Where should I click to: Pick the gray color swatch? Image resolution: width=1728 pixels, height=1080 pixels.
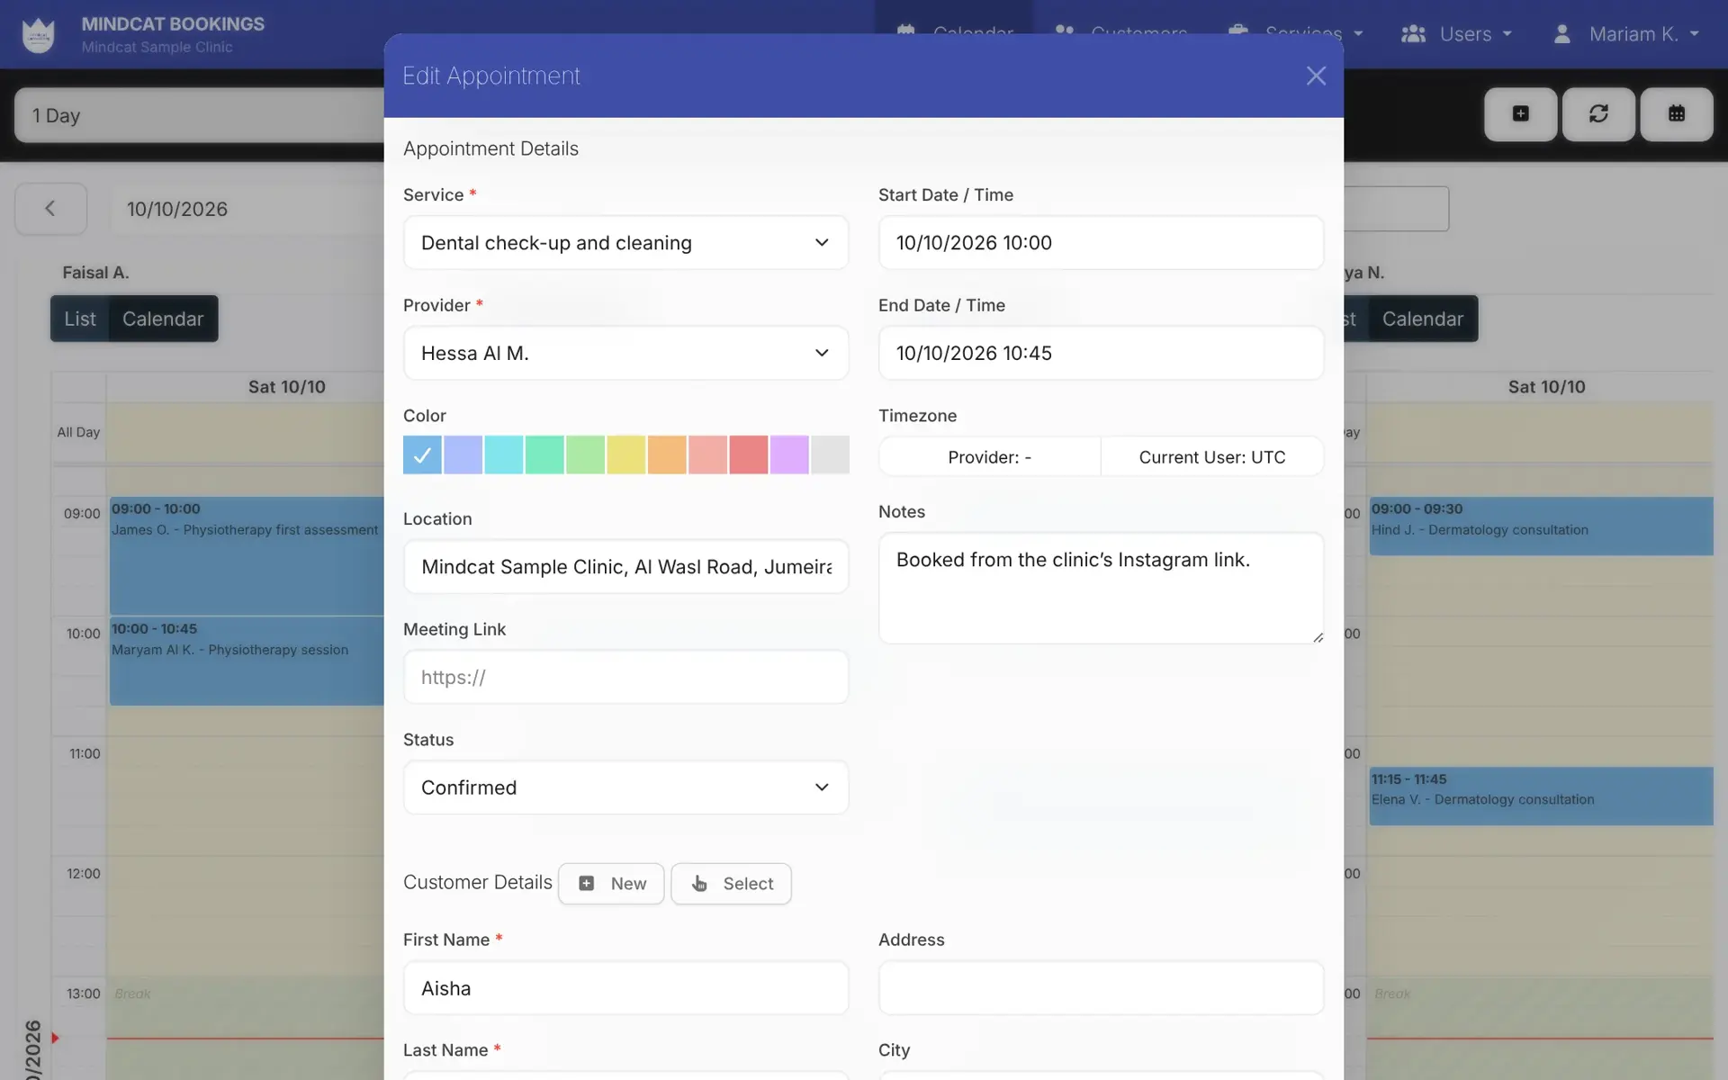click(x=830, y=454)
